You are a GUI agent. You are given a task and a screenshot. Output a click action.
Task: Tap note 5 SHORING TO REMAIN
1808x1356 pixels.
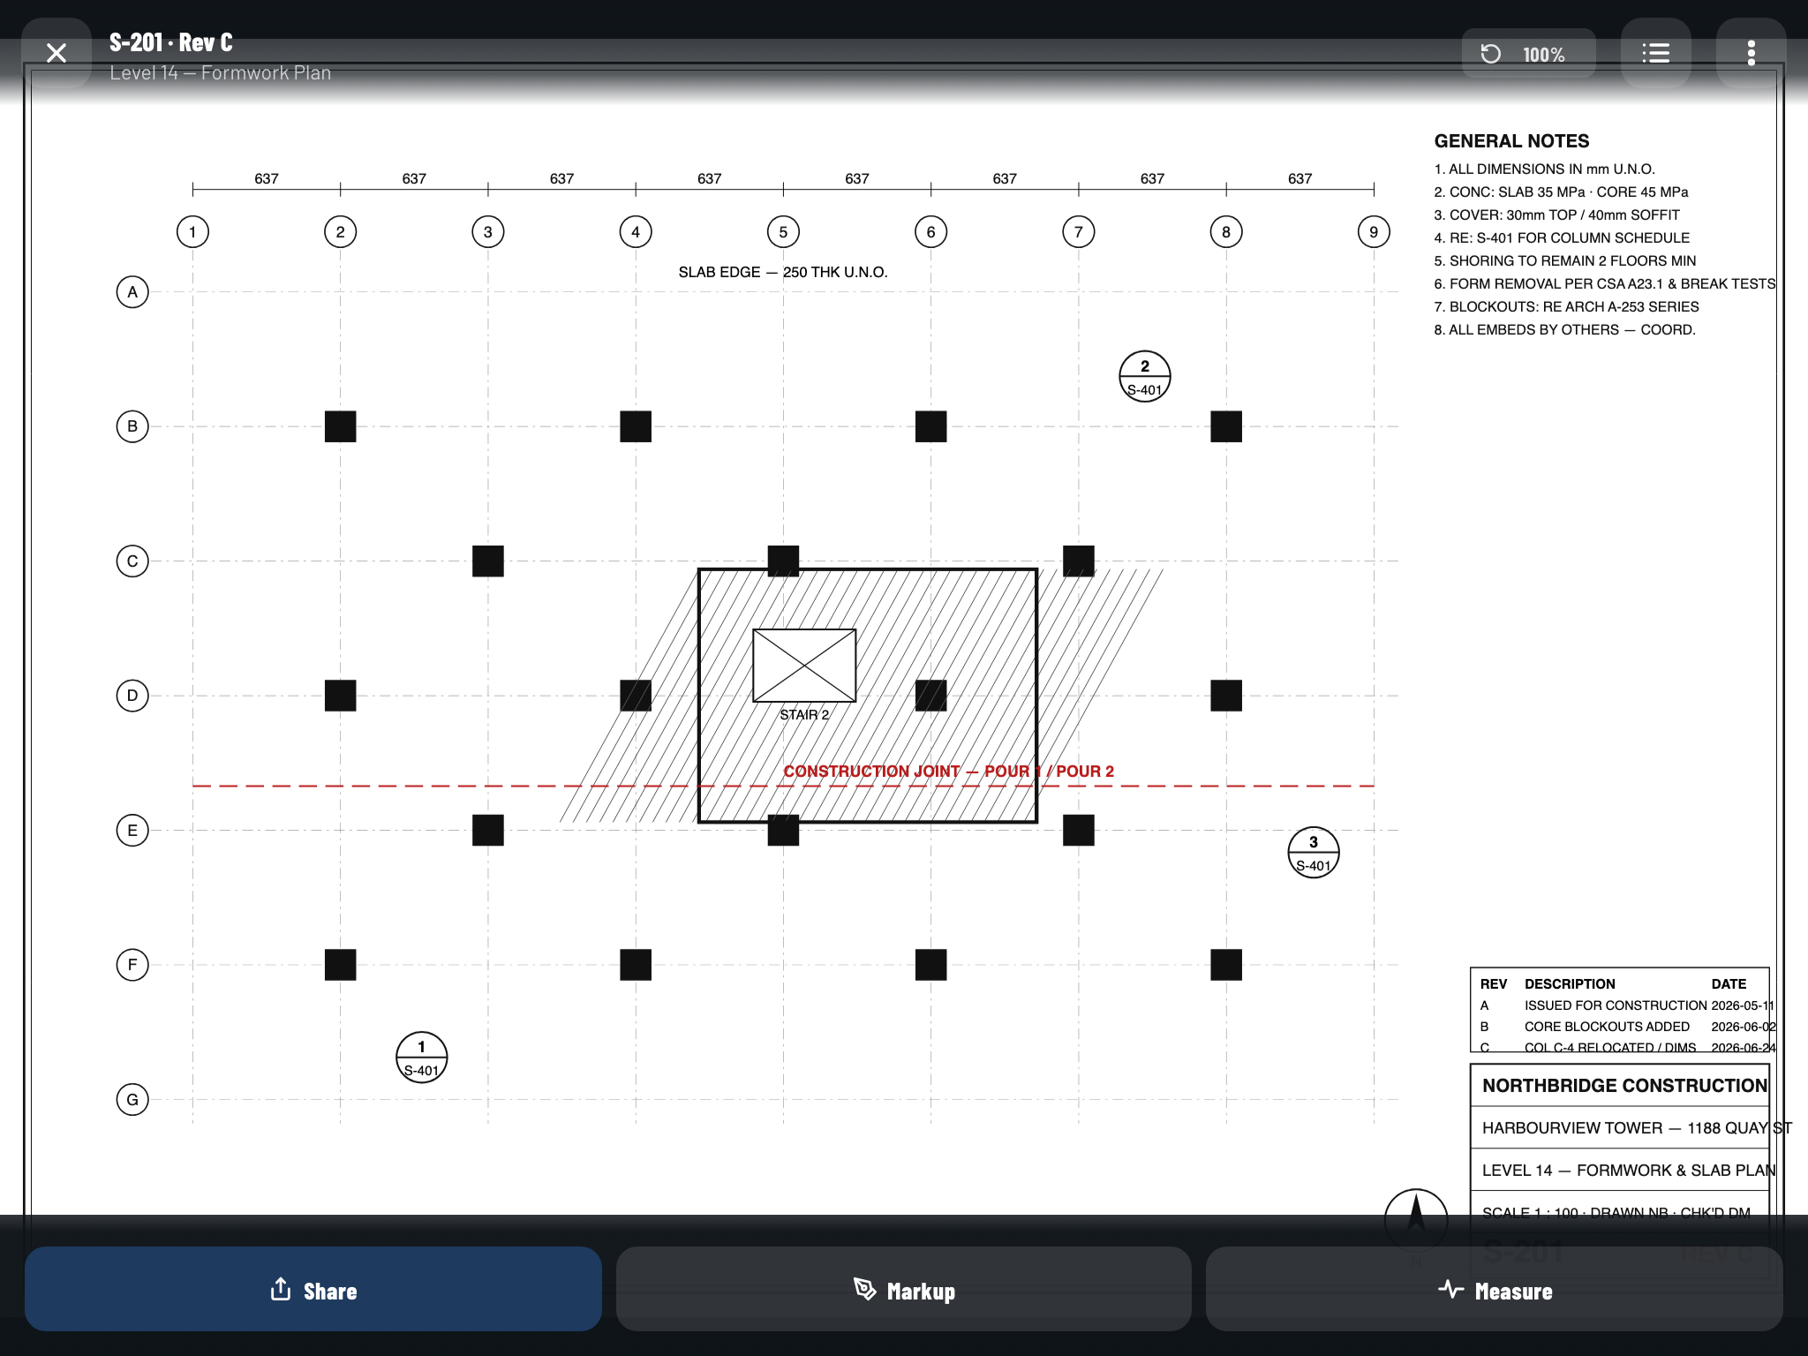[1565, 261]
